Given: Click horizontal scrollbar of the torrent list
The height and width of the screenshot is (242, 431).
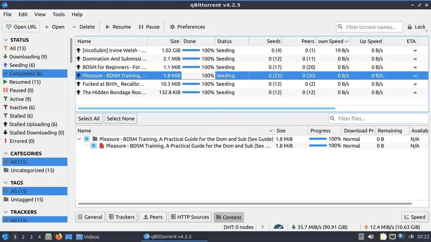Looking at the screenshot, I should pyautogui.click(x=206, y=108).
